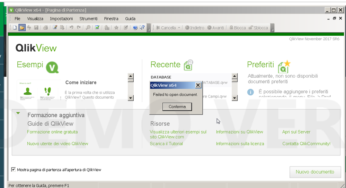
Task: Click the Come iniziare example thumbnail
Action: click(38, 90)
